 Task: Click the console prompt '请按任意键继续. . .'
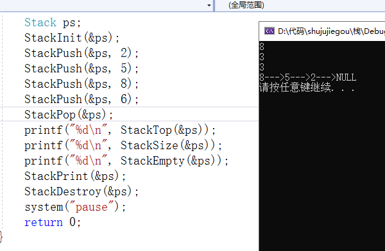(x=307, y=88)
